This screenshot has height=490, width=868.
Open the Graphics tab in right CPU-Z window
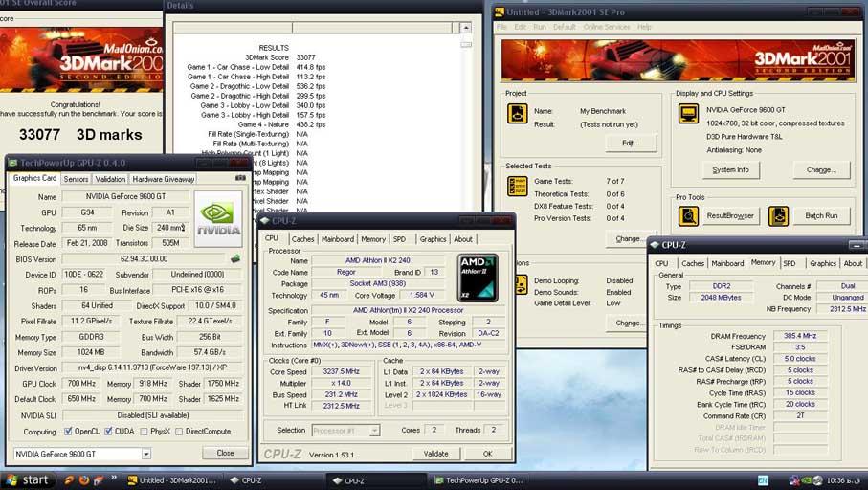tap(823, 263)
